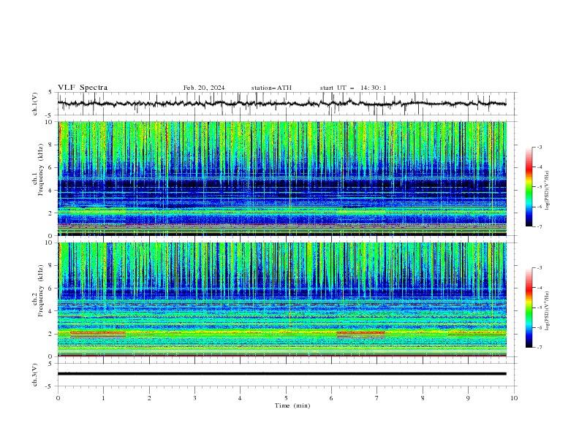
Task: Click time axis tick label "2"
Action: point(149,398)
